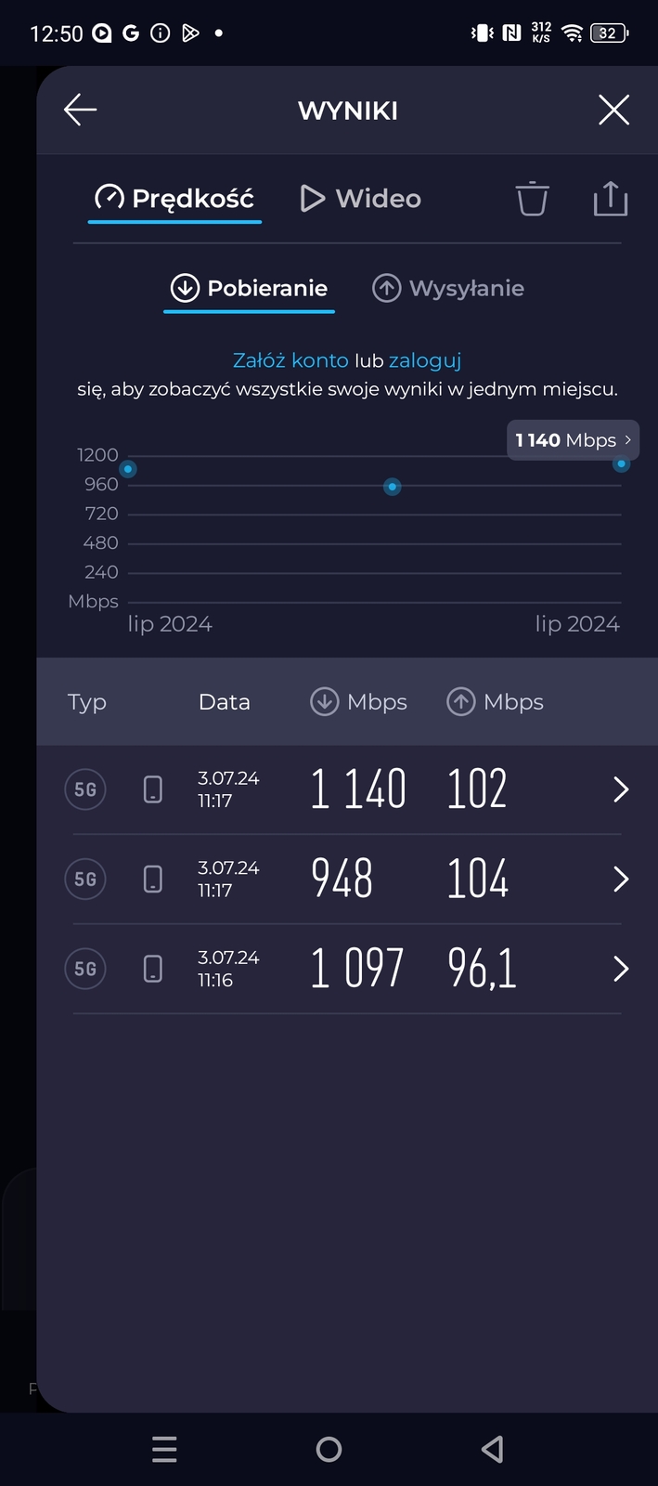Delete results with the trash icon
The height and width of the screenshot is (1486, 658).
pos(532,199)
